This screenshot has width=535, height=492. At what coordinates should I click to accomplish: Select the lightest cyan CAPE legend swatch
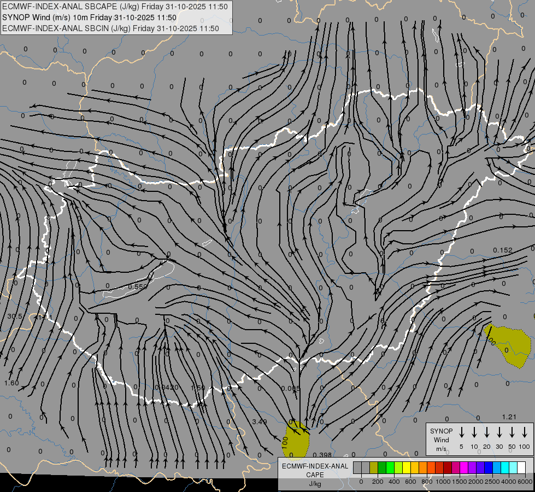point(513,467)
